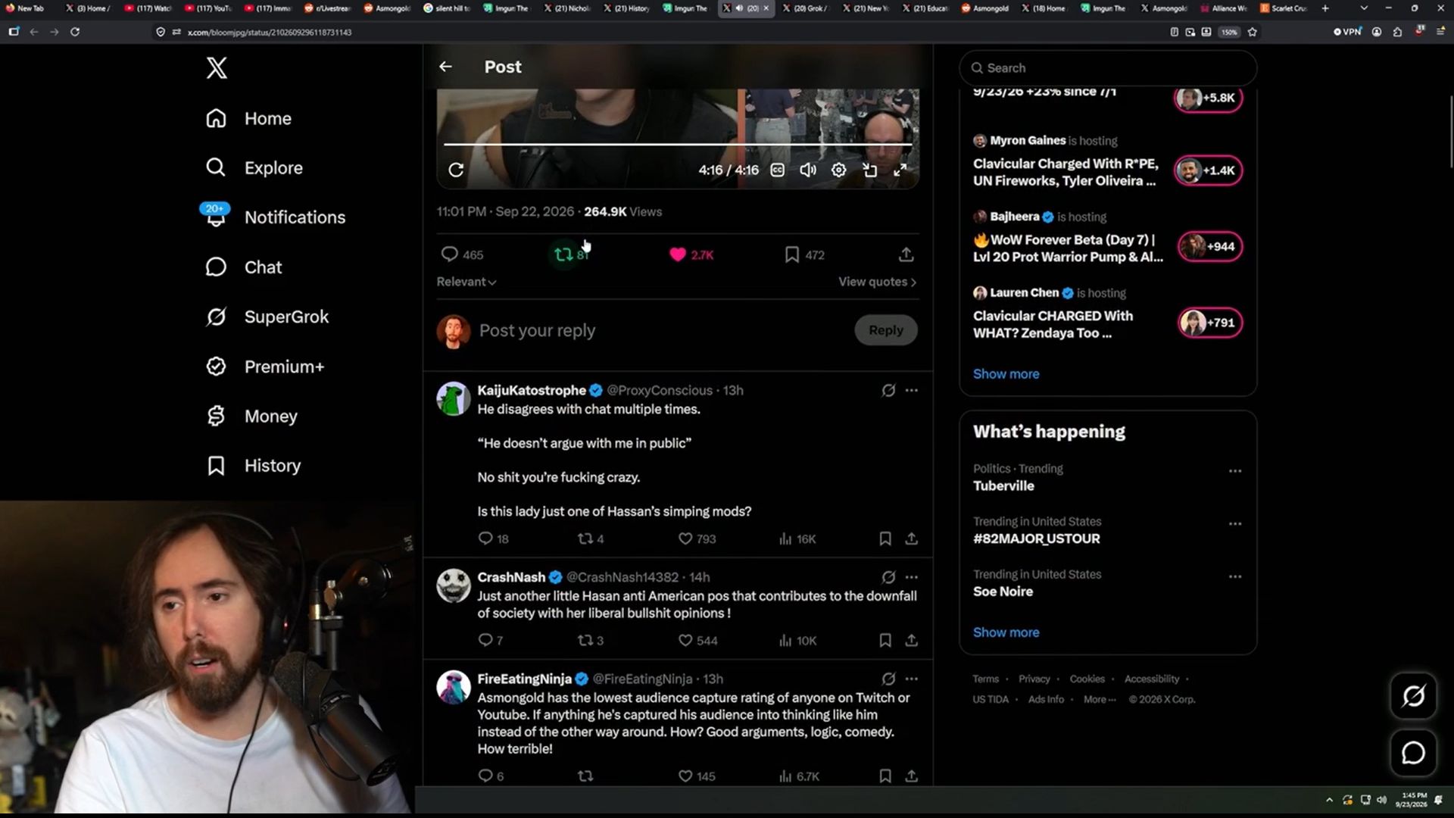The image size is (1454, 818).
Task: Open a new browser tab with plus
Action: click(1325, 8)
